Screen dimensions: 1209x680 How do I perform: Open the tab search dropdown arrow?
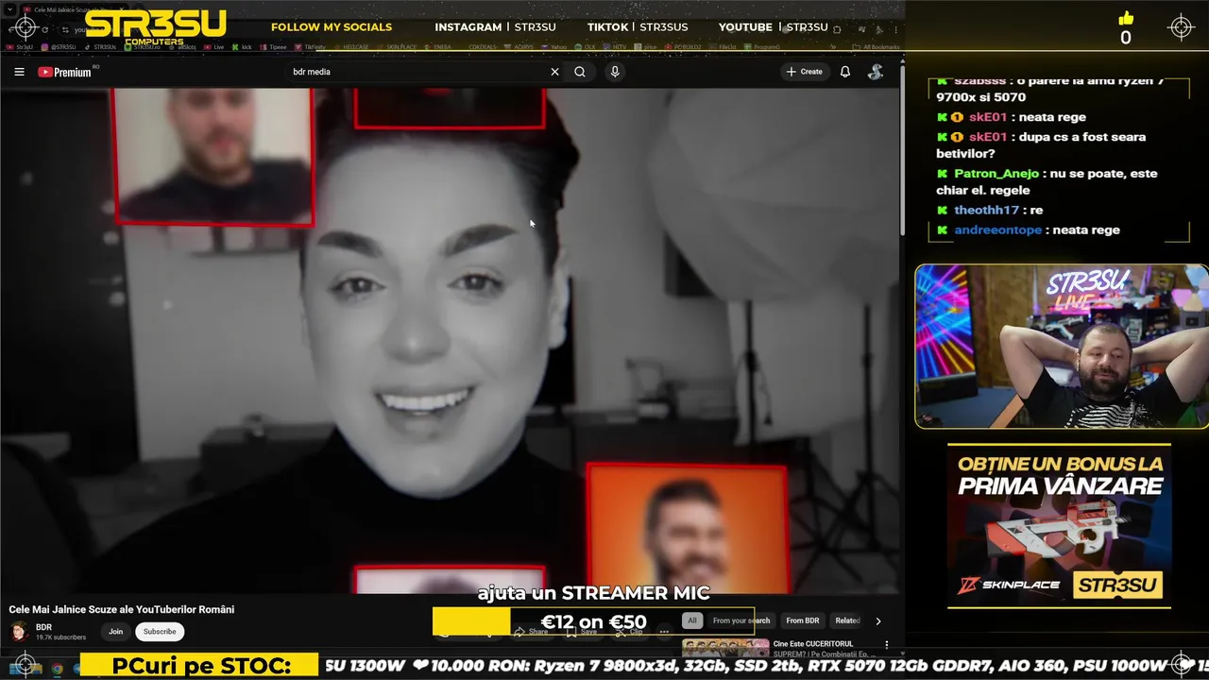[x=9, y=9]
